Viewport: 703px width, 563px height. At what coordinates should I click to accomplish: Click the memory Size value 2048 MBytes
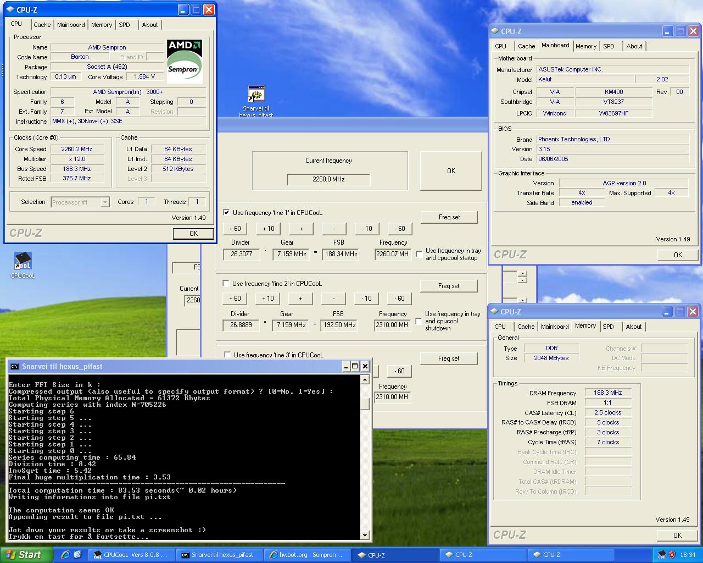point(551,358)
